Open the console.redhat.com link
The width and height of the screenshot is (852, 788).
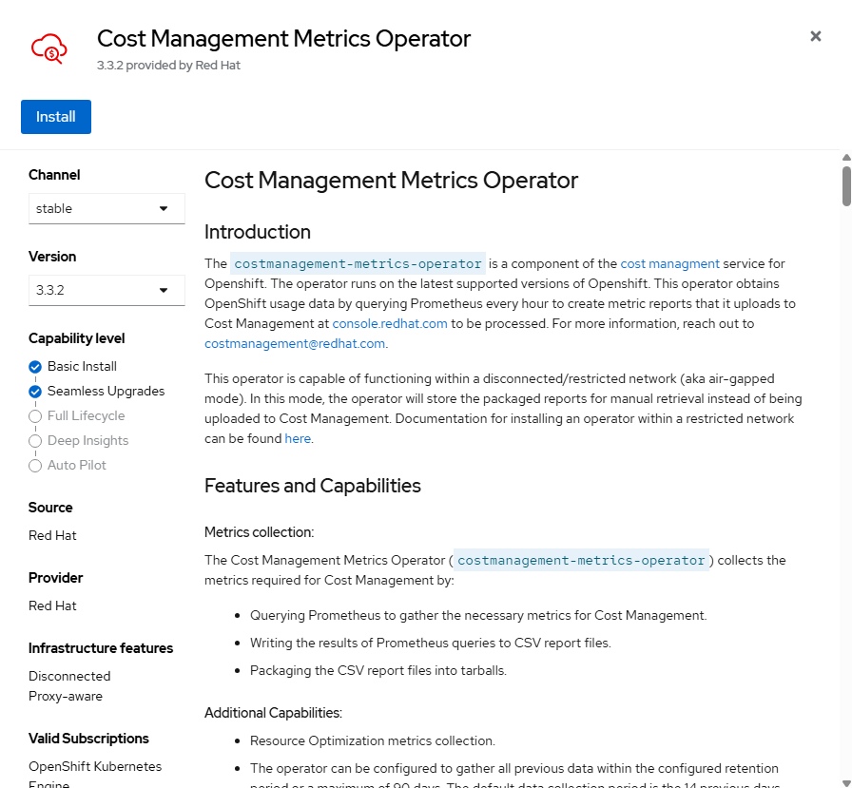[390, 324]
